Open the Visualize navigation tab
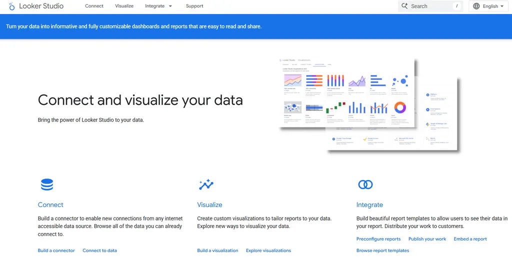Viewport: 512px width, 267px height. [x=124, y=6]
